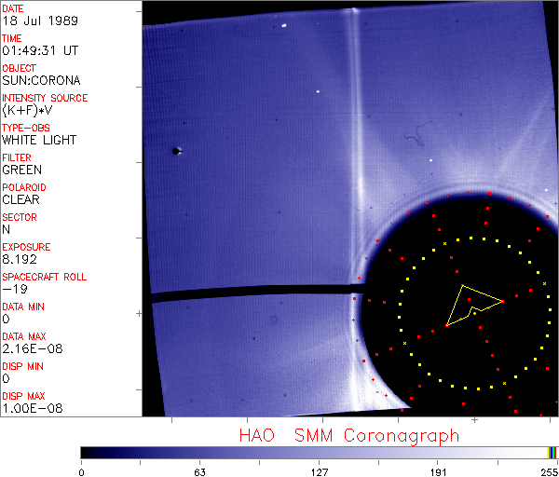Viewport: 559px width, 477px height.
Task: Click the color bar label 63
Action: (199, 472)
